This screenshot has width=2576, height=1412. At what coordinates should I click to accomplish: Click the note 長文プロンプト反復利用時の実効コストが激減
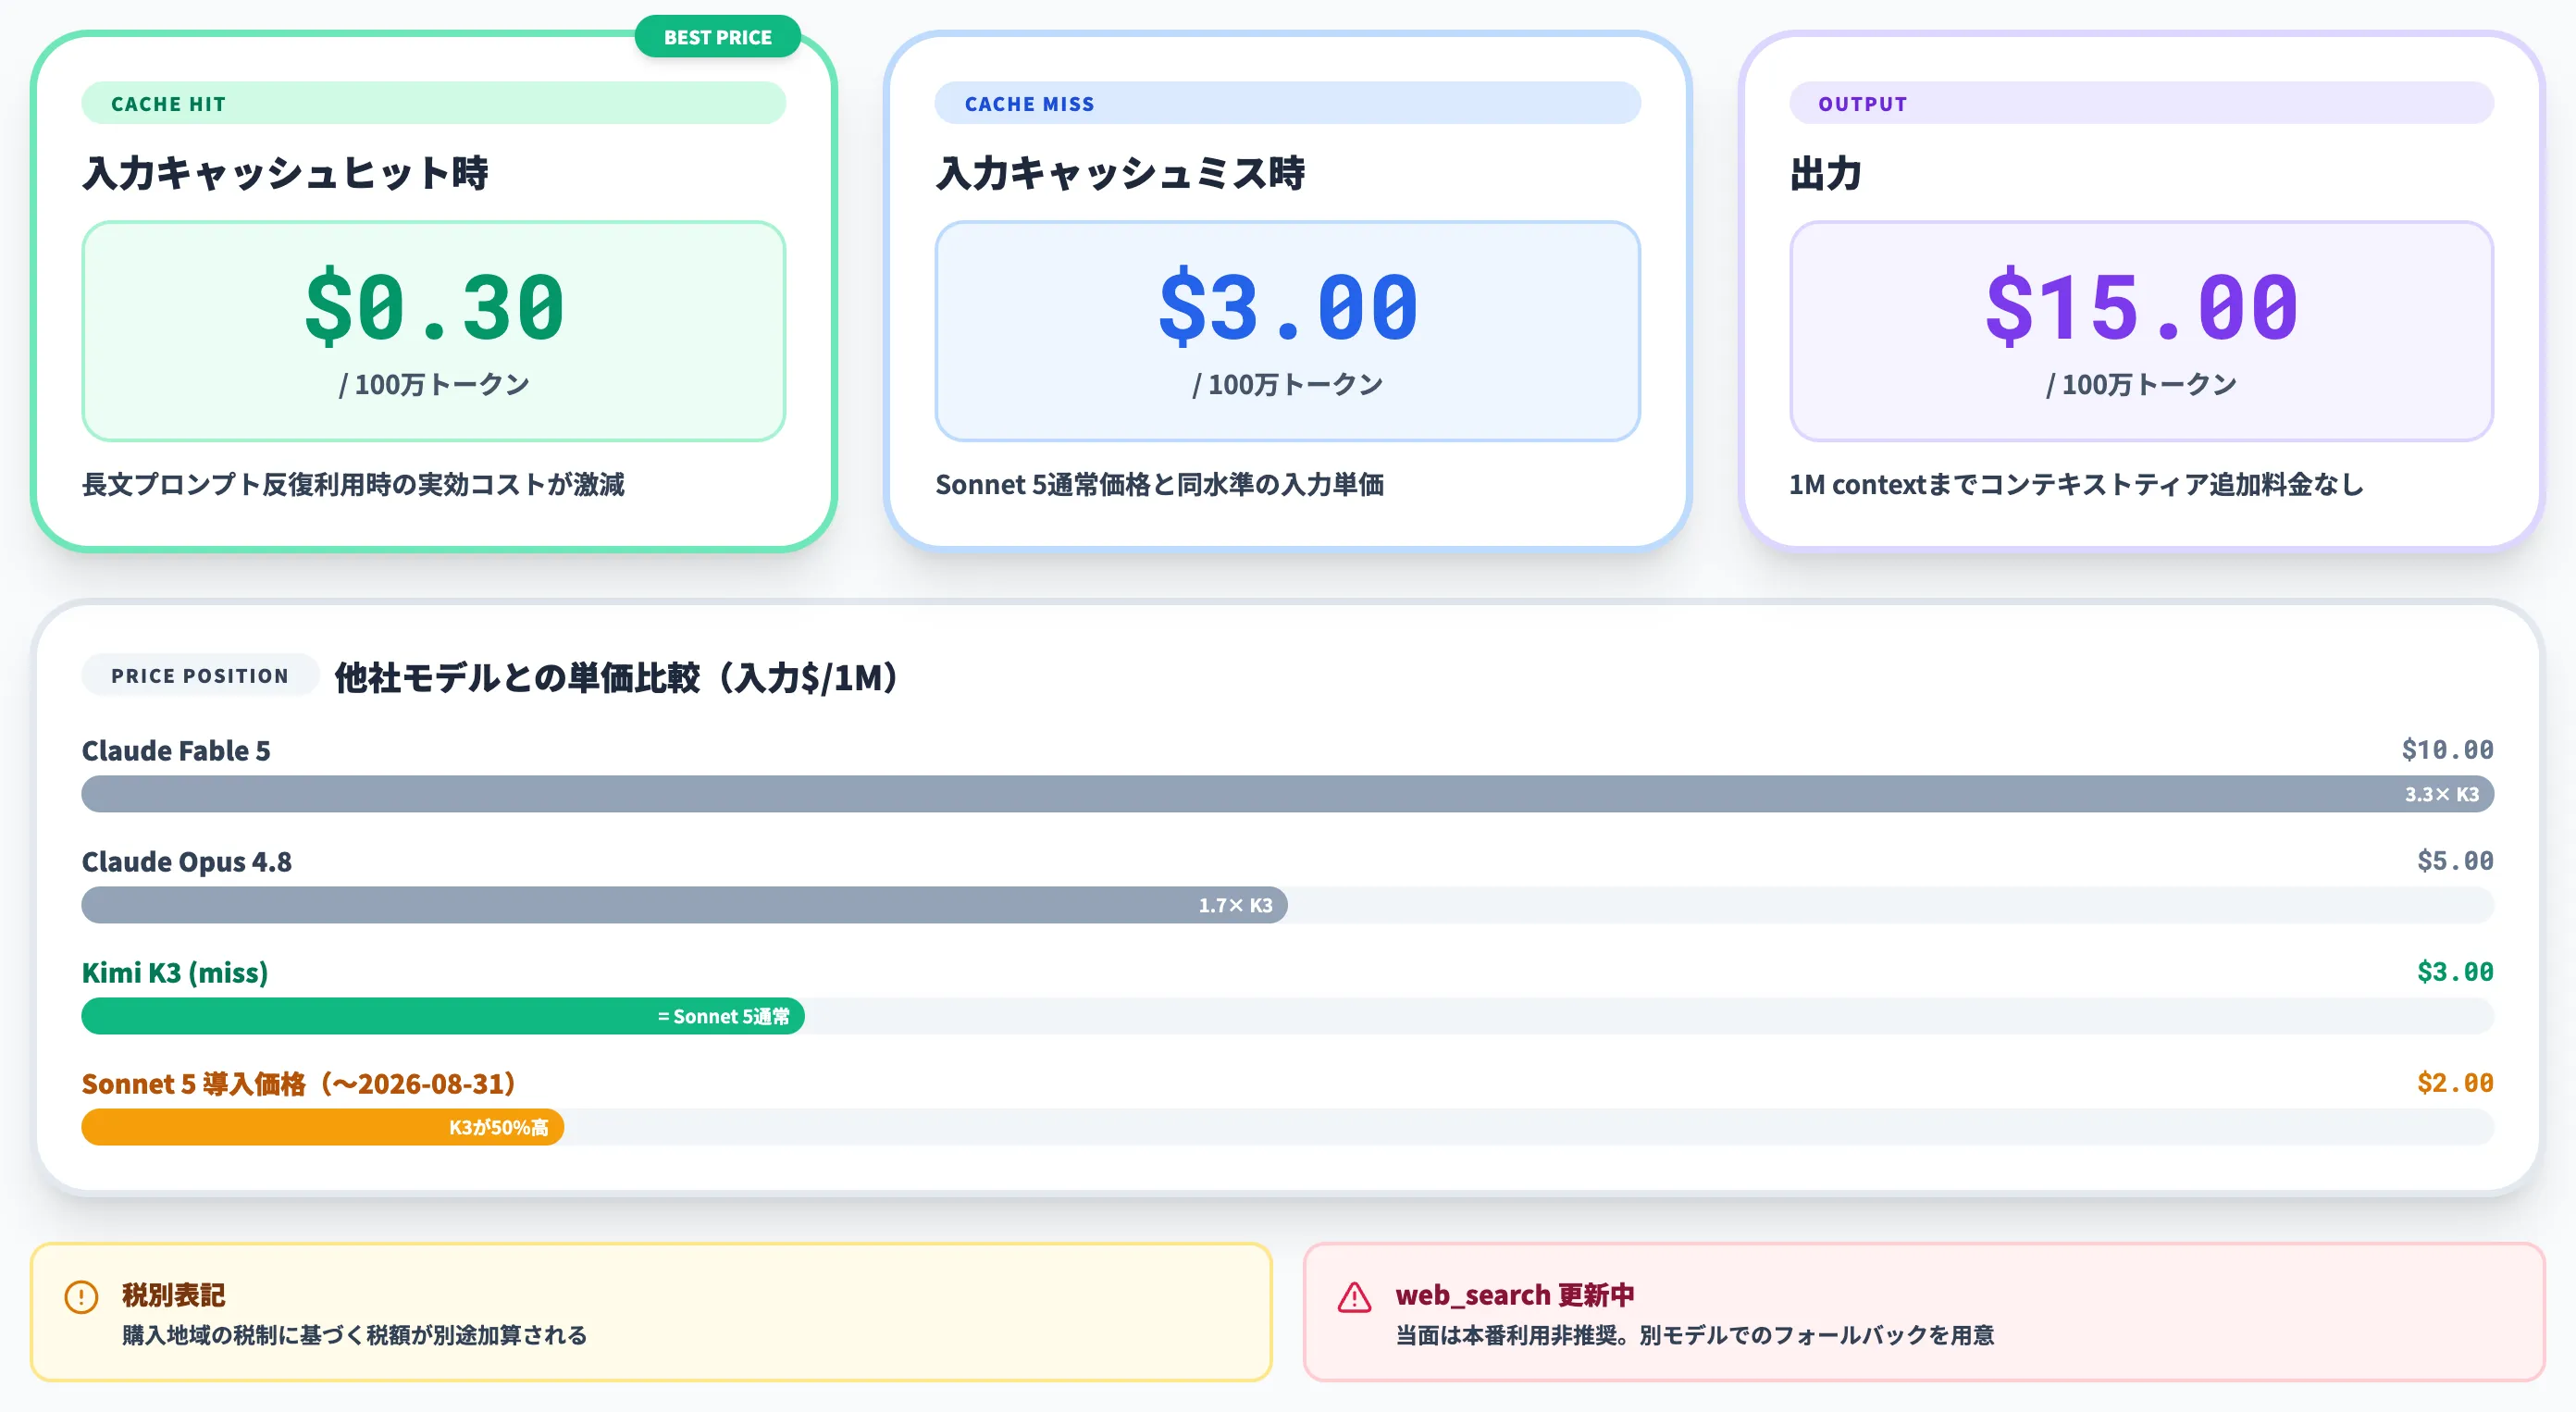353,484
